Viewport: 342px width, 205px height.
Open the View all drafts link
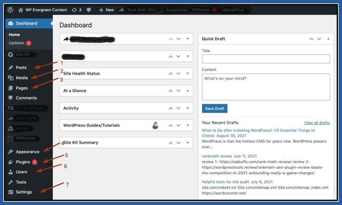pos(317,123)
